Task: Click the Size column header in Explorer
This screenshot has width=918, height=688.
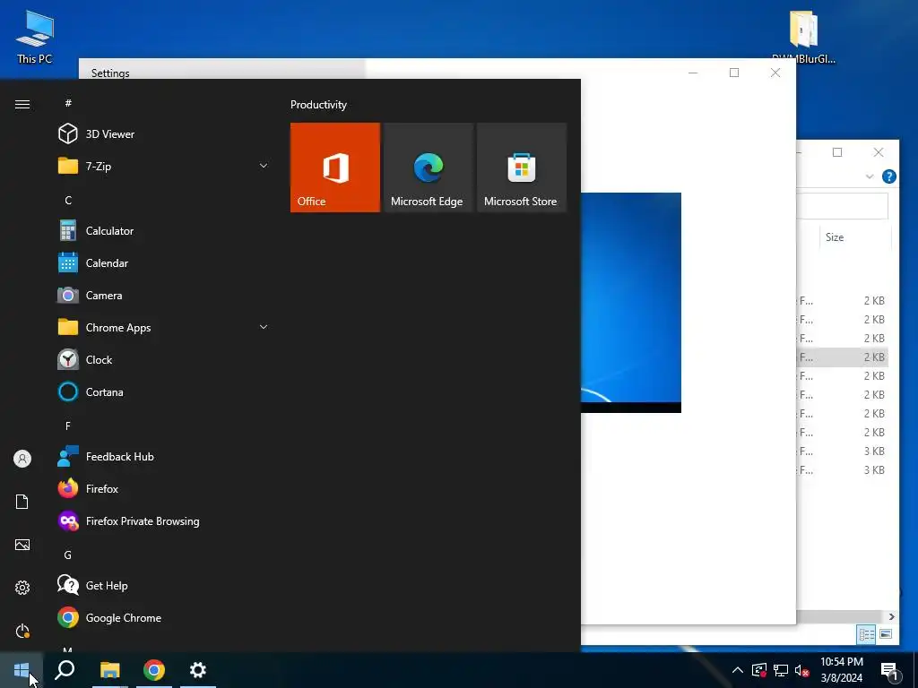Action: click(x=854, y=236)
